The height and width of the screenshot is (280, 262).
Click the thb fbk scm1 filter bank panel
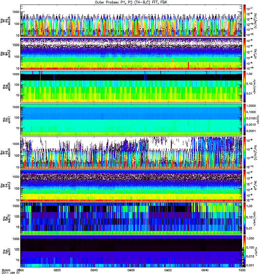(131, 119)
